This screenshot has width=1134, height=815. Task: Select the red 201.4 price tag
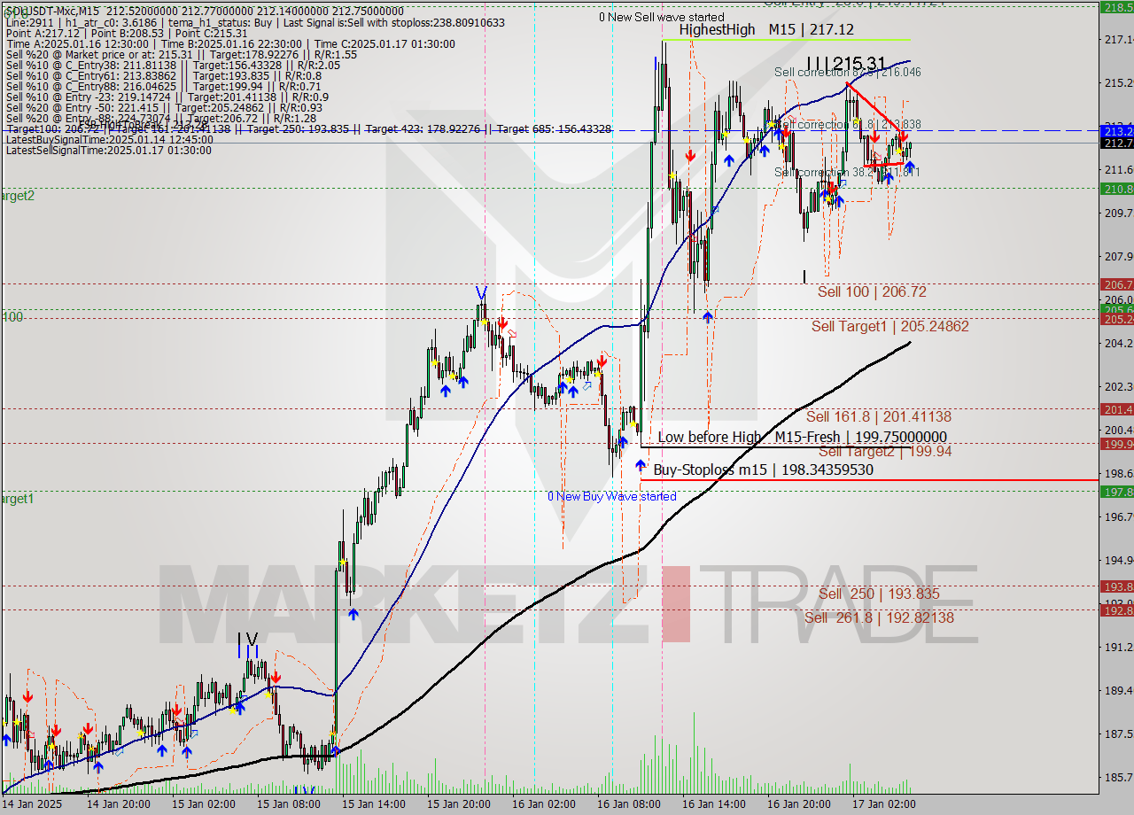point(1117,409)
